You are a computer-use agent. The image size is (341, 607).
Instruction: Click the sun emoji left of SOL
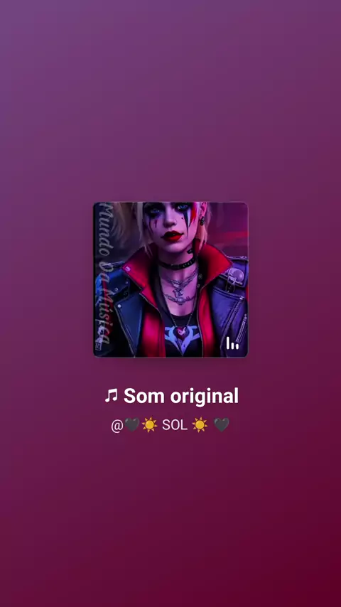click(x=149, y=424)
